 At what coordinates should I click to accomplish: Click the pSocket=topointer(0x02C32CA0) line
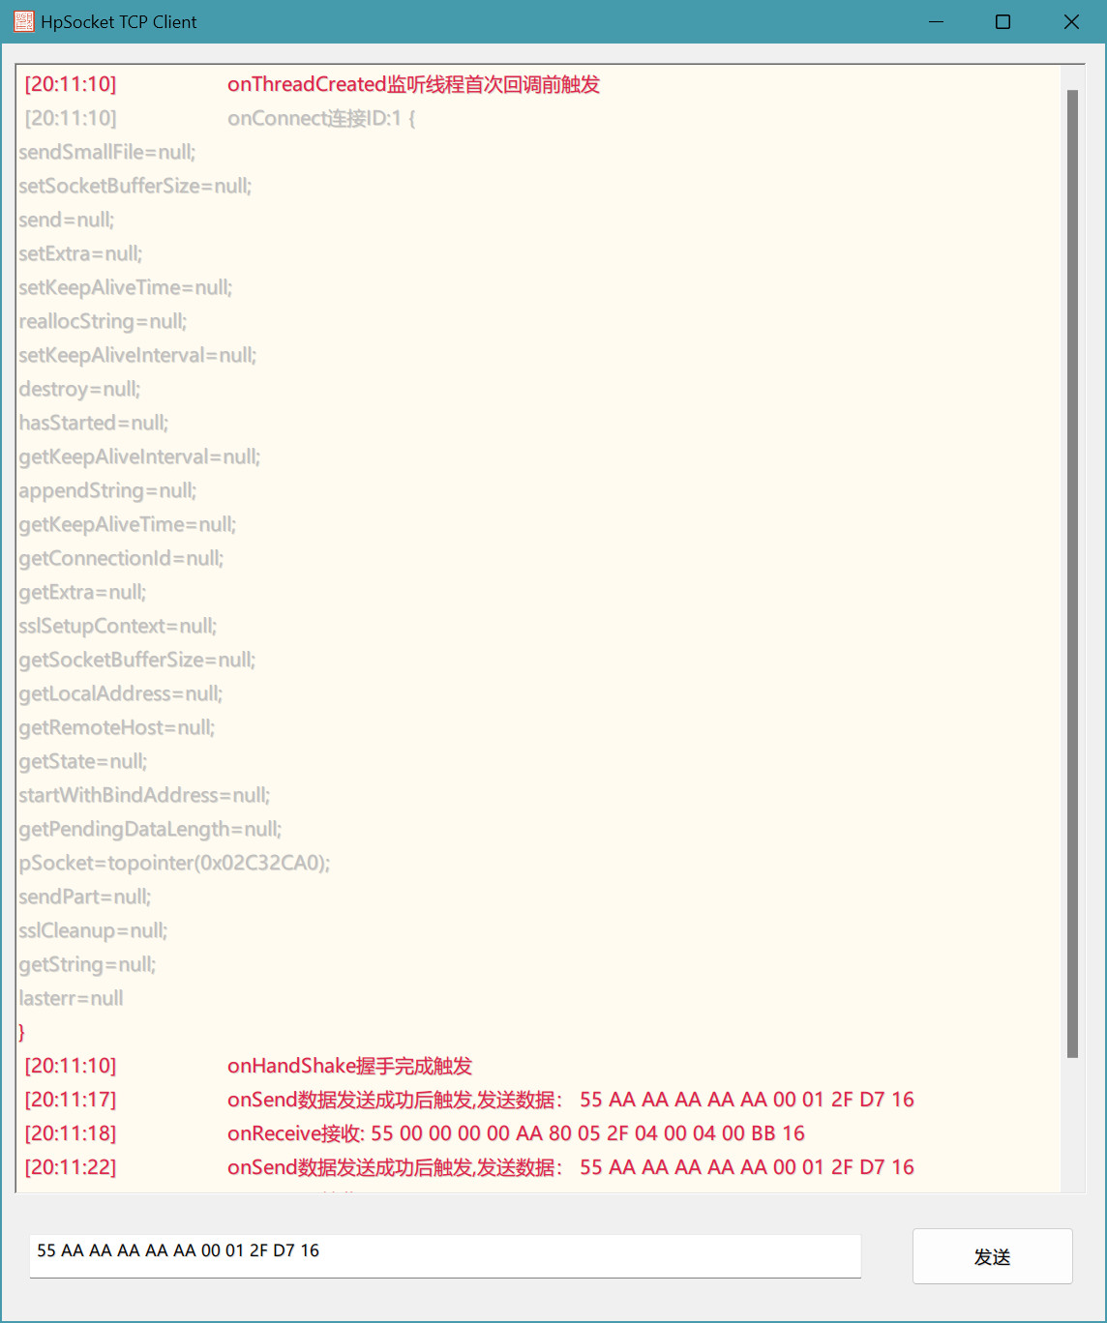click(x=174, y=863)
